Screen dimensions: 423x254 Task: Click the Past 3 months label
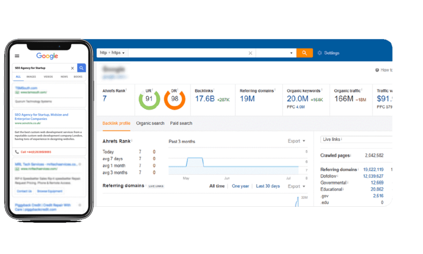(x=182, y=141)
